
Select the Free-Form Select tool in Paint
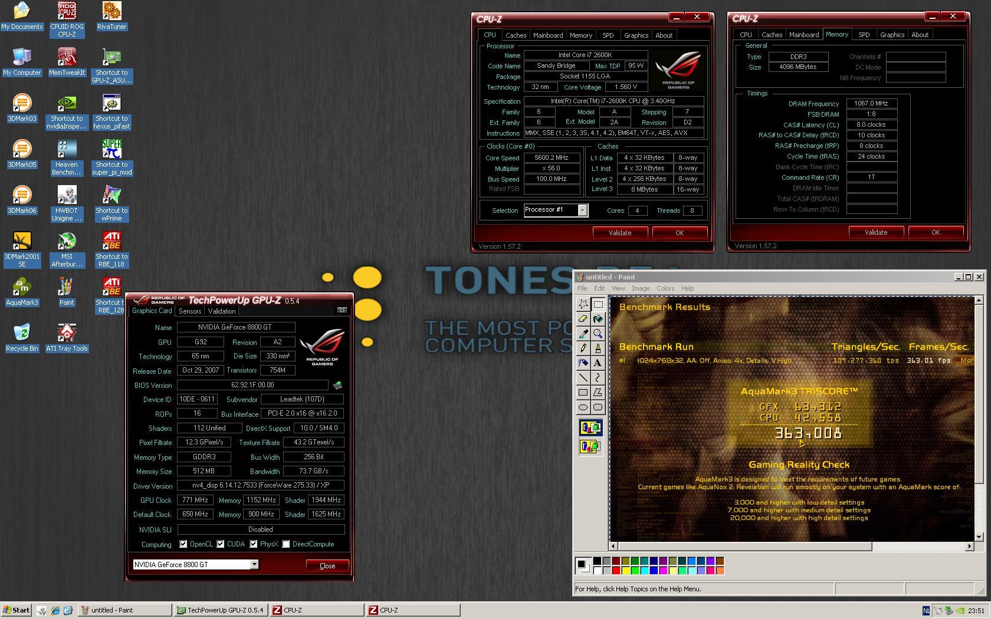click(x=583, y=304)
